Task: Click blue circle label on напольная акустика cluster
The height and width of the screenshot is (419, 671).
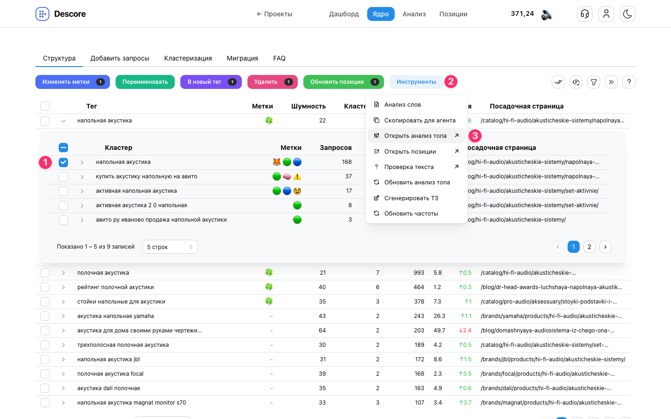Action: [297, 162]
